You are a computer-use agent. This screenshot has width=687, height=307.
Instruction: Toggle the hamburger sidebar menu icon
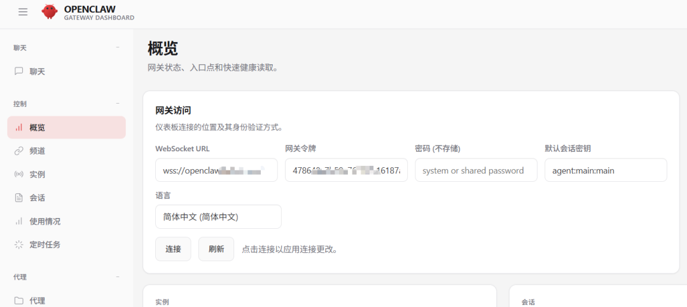pos(23,12)
